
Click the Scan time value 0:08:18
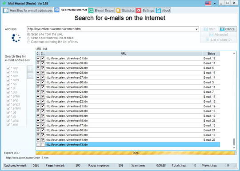pos(160,165)
